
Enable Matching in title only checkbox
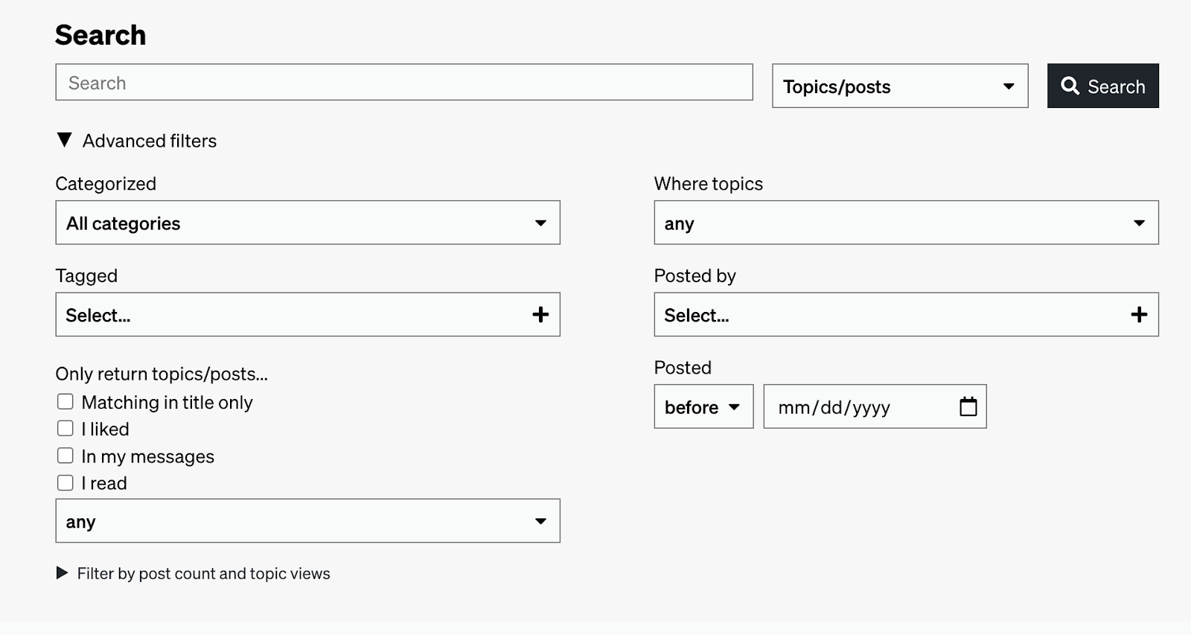pos(66,402)
